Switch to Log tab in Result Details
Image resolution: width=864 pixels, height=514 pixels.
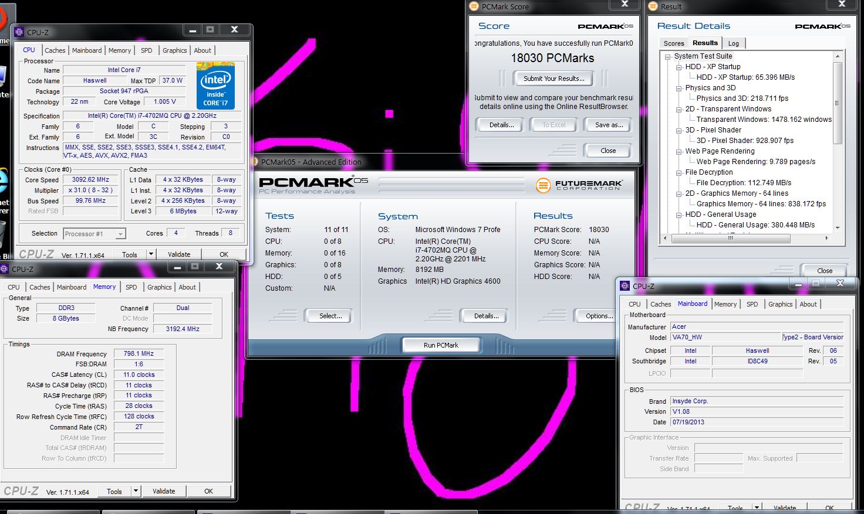734,43
